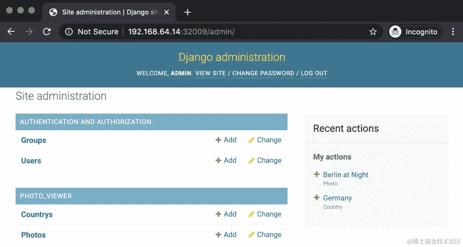This screenshot has width=463, height=247.
Task: Click the browser forward arrow
Action: (29, 32)
